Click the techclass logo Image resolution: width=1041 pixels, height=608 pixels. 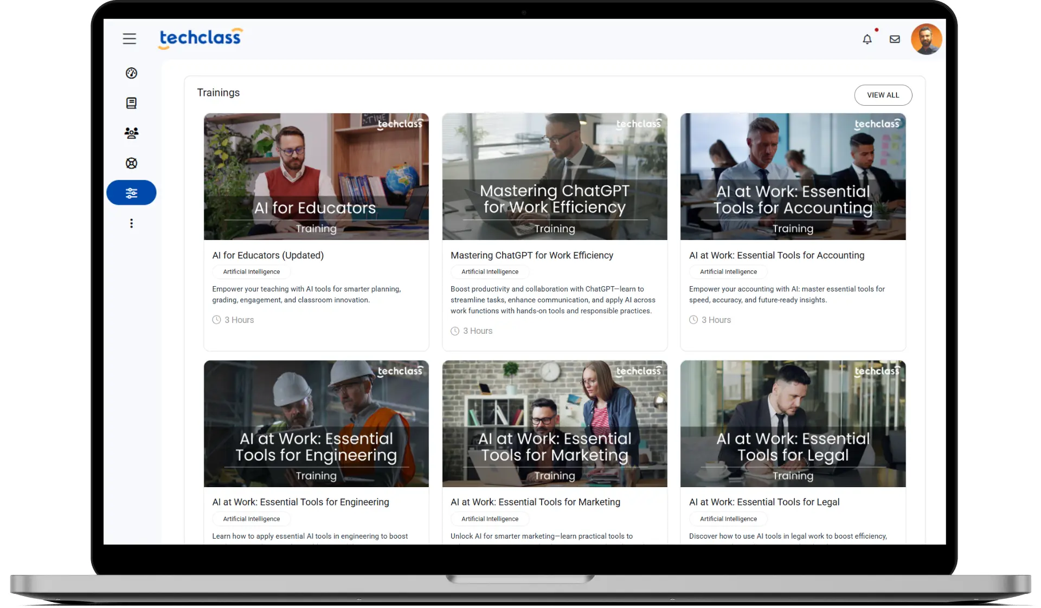(x=201, y=38)
